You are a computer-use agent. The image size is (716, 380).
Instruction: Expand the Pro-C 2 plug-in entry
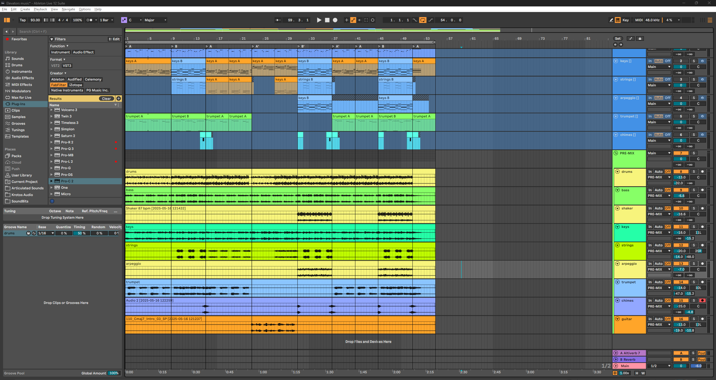point(51,181)
